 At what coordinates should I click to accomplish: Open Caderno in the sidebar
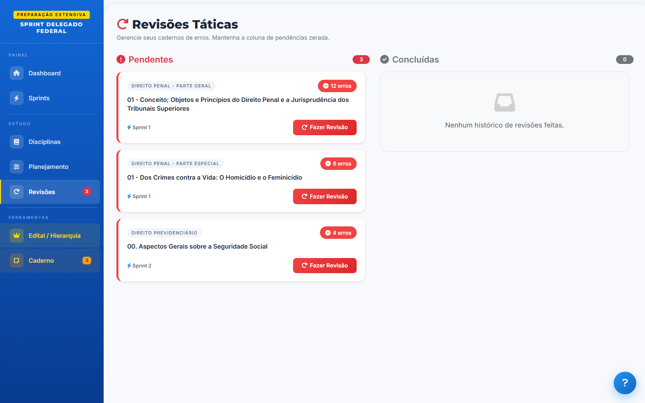point(50,261)
